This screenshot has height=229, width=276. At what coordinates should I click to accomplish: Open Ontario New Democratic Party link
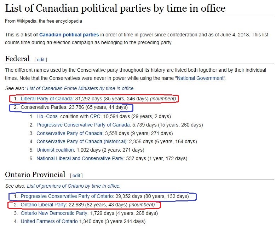tap(54, 213)
